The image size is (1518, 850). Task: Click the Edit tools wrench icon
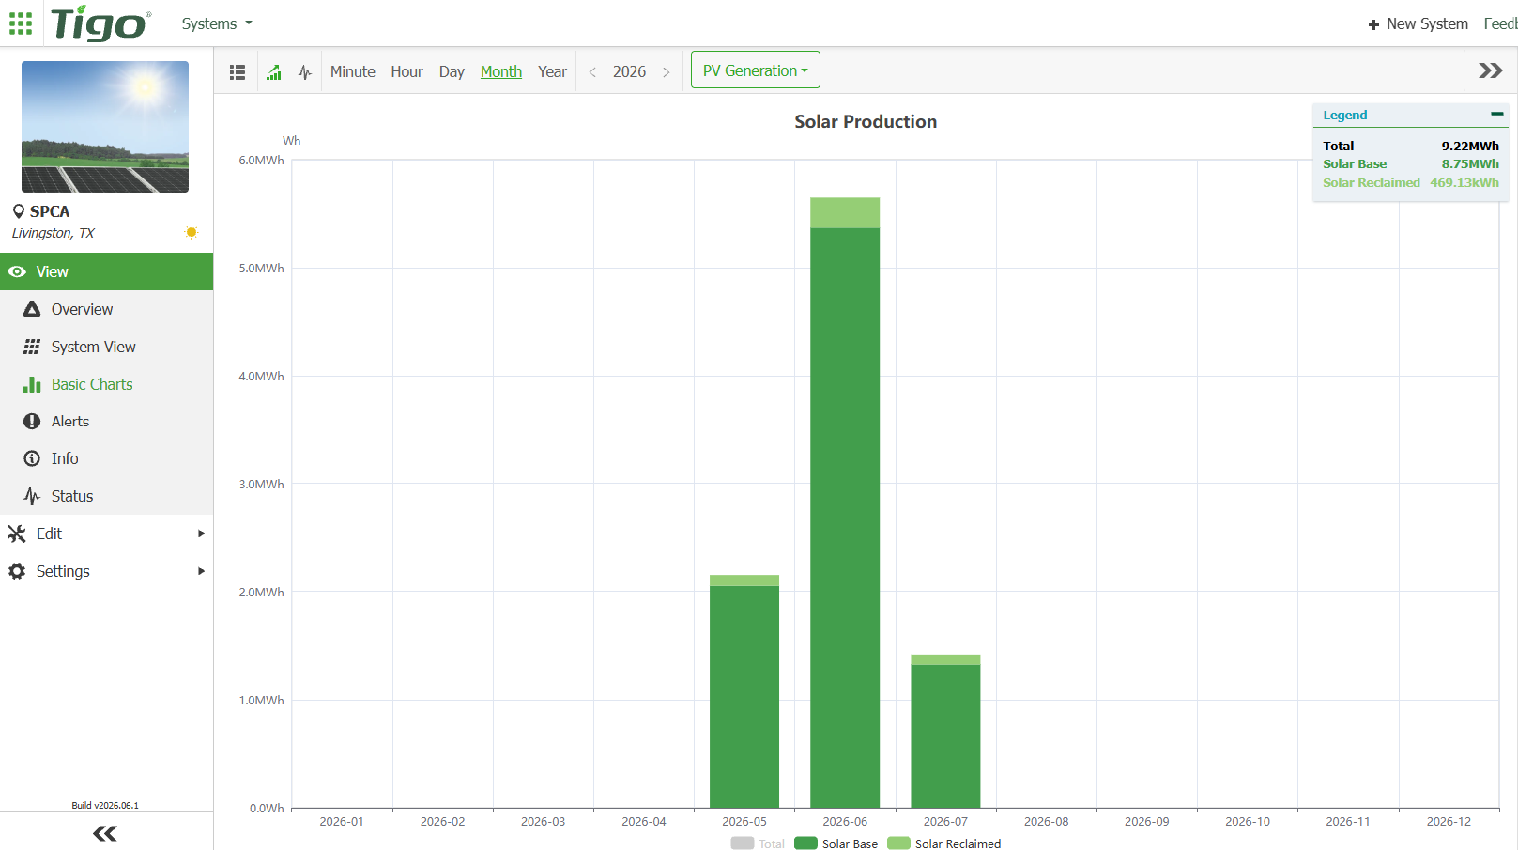[17, 533]
